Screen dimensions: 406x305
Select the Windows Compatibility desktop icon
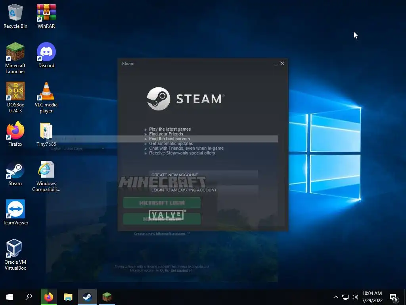click(x=46, y=176)
